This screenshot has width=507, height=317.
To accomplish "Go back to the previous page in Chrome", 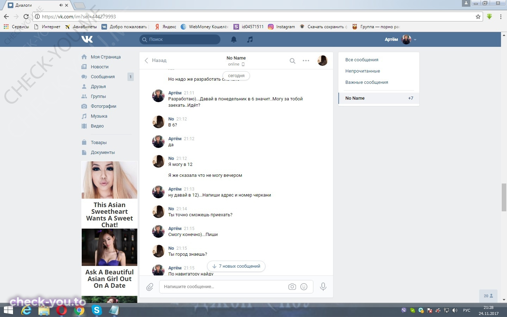I will [6, 17].
